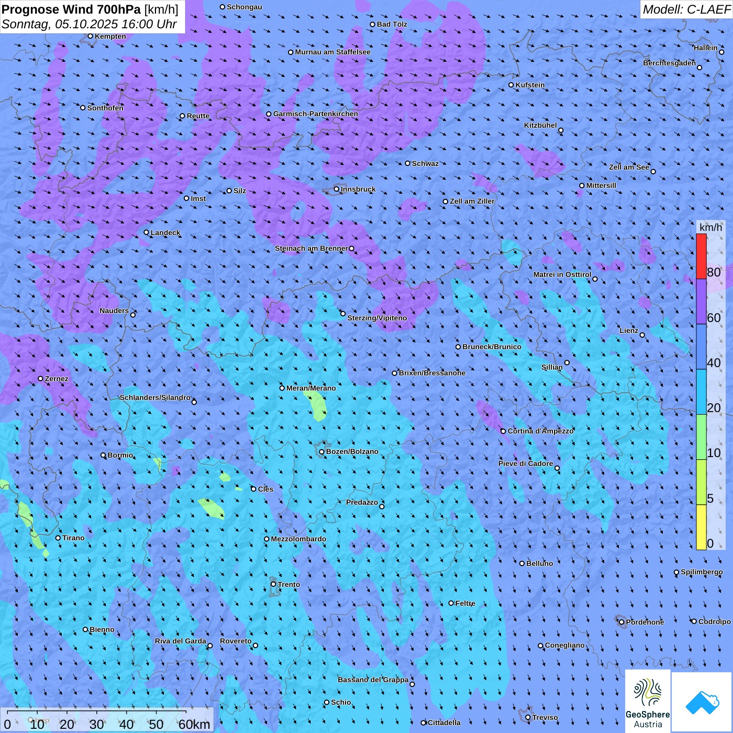Click the Lienz city marker
Viewport: 733px width, 733px height.
pos(642,335)
